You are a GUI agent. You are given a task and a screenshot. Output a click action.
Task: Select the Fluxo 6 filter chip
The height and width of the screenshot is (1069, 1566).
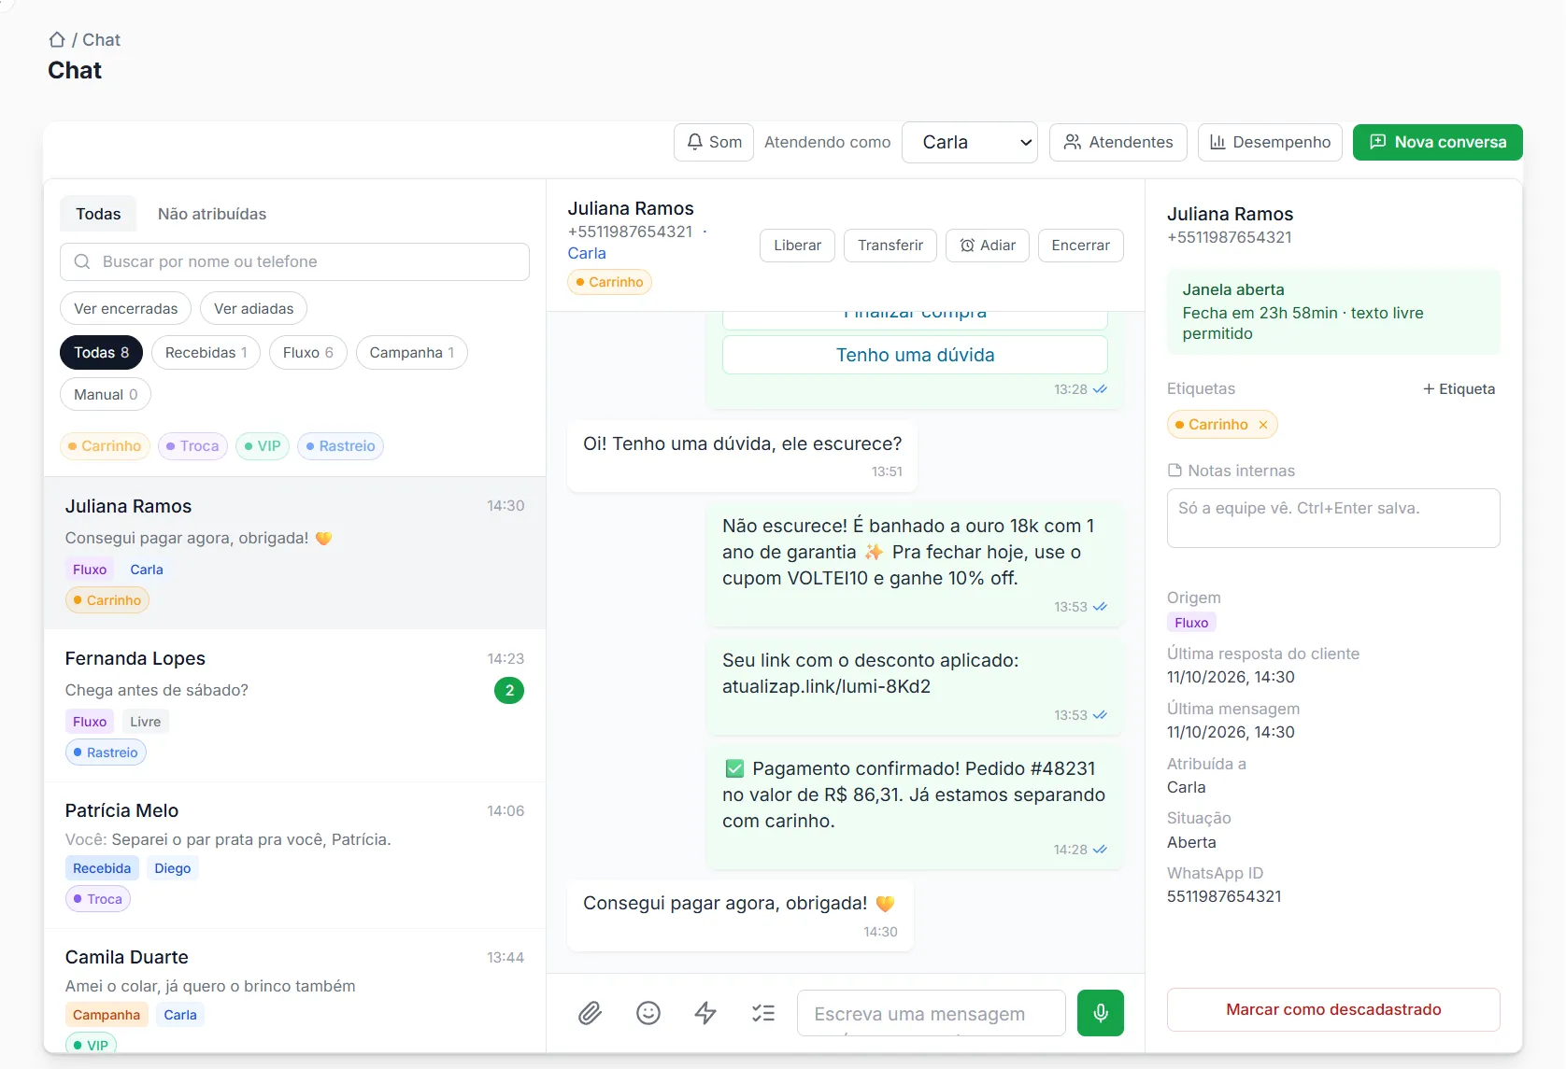[x=308, y=352]
